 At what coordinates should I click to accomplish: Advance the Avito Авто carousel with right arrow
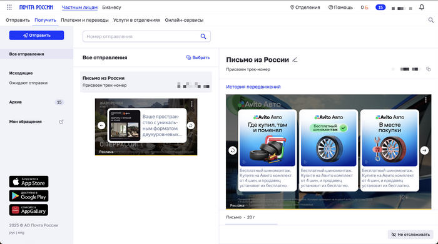(x=424, y=150)
